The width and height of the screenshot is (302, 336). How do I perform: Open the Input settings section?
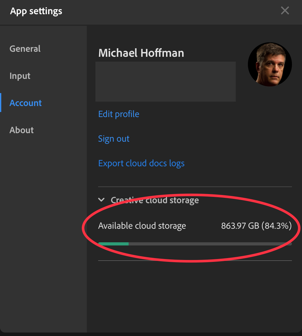click(x=20, y=76)
